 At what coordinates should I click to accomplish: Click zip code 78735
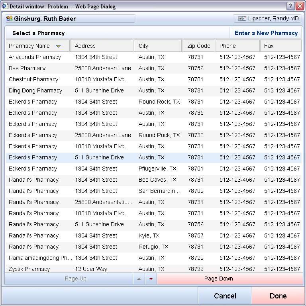196,113
